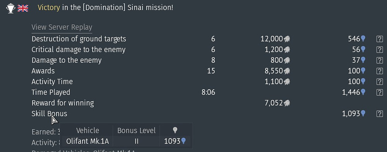Image resolution: width=387 pixels, height=152 pixels.
Task: Click the Vehicle column header in tooltip
Action: pyautogui.click(x=87, y=130)
